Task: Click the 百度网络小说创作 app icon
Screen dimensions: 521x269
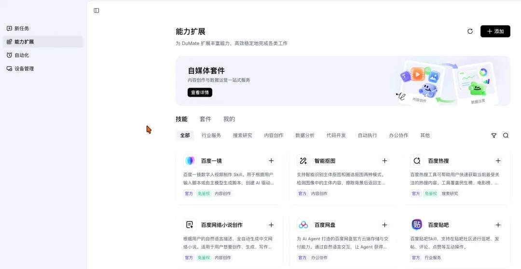Action: [190, 225]
